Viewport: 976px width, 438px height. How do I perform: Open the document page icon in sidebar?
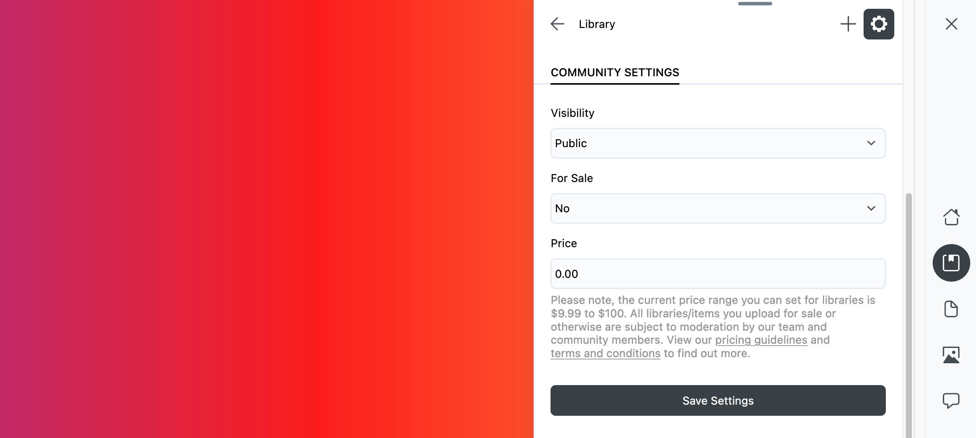951,309
